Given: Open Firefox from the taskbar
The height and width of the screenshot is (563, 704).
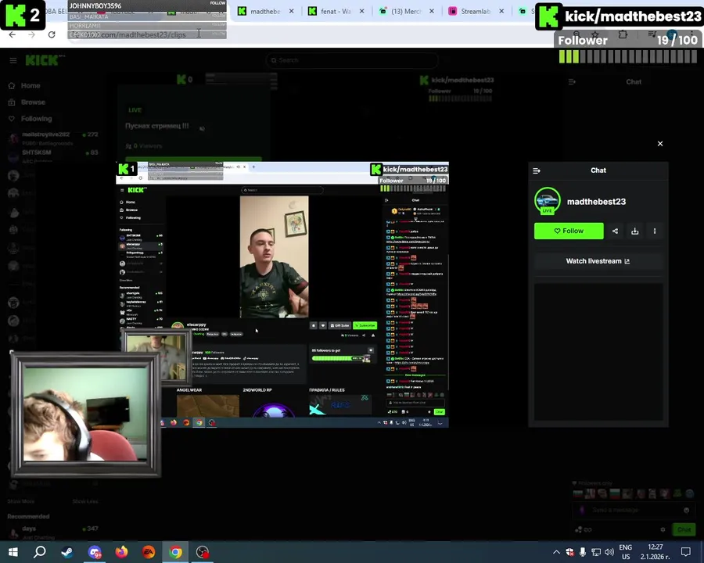Looking at the screenshot, I should tap(121, 552).
